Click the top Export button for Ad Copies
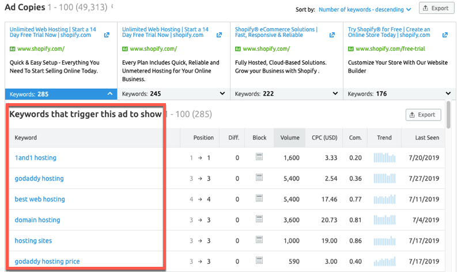 pos(436,9)
